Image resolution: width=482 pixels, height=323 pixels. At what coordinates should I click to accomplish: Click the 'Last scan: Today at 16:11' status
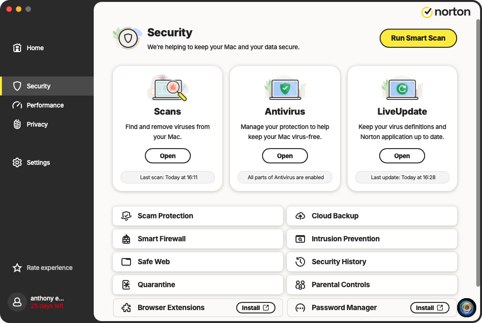pyautogui.click(x=167, y=177)
